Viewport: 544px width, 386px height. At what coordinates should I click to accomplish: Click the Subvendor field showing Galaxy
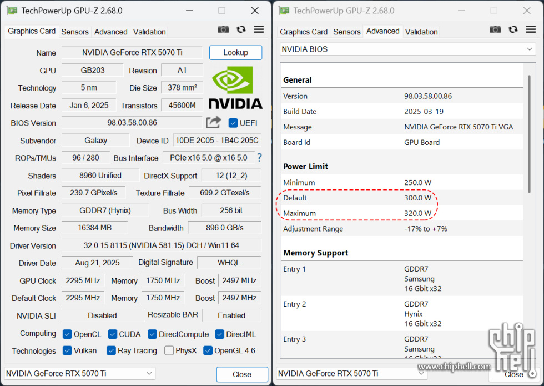pos(95,140)
